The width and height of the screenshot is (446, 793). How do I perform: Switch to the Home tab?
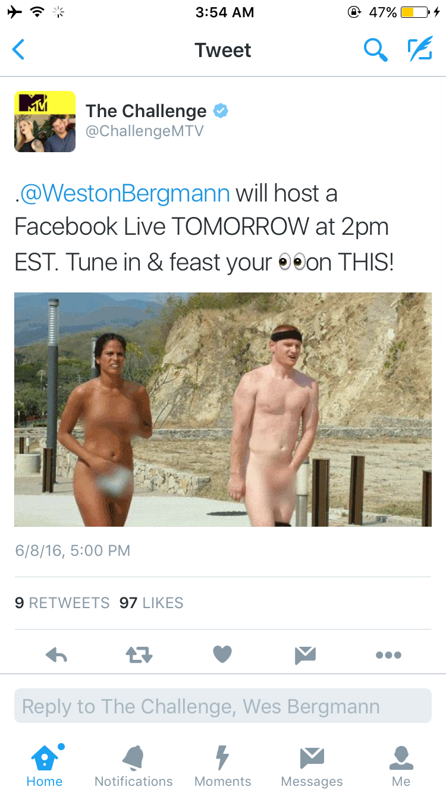[45, 766]
